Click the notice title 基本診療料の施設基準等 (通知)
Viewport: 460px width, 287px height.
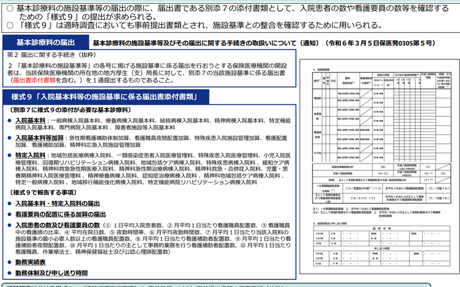[x=264, y=43]
